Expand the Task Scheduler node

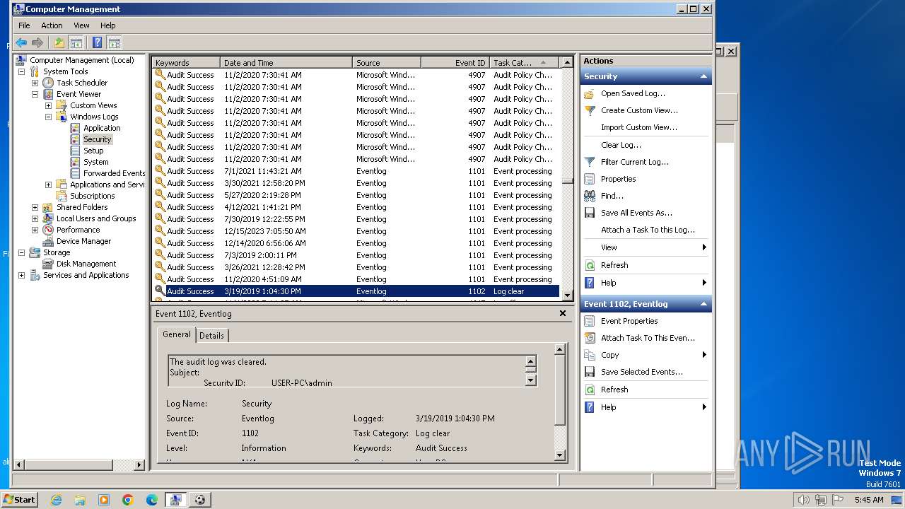(35, 83)
